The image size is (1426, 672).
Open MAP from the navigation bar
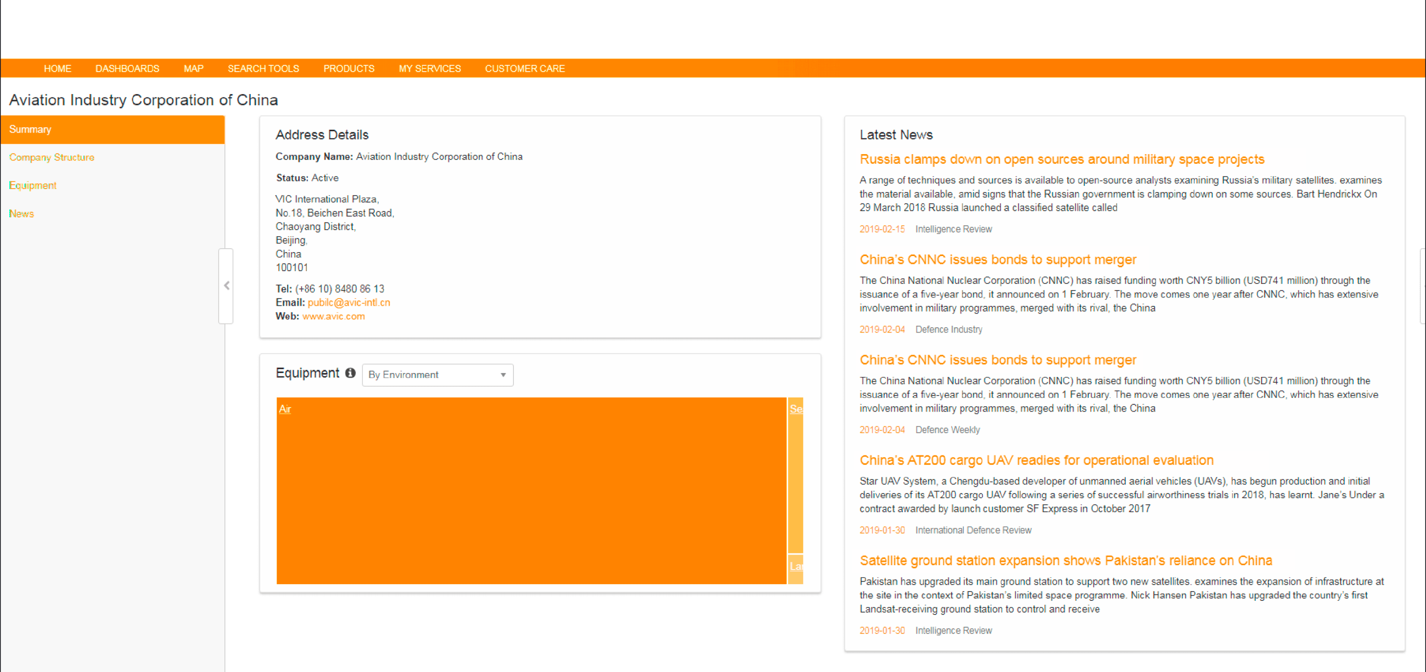(x=194, y=69)
